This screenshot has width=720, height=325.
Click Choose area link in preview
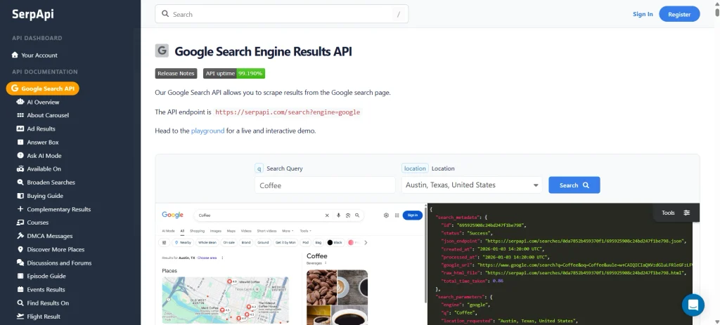(x=207, y=258)
